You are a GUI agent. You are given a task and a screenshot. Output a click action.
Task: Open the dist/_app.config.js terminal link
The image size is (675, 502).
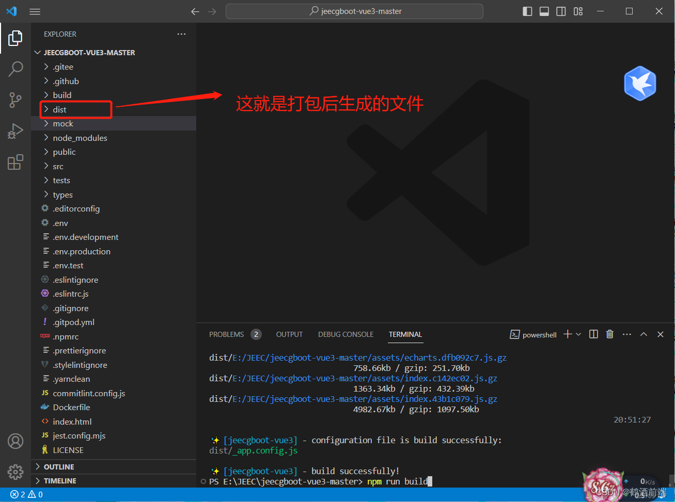click(x=254, y=450)
